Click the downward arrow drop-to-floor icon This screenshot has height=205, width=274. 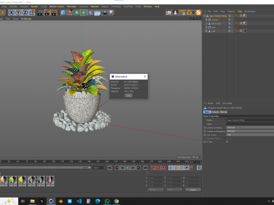(x=175, y=13)
